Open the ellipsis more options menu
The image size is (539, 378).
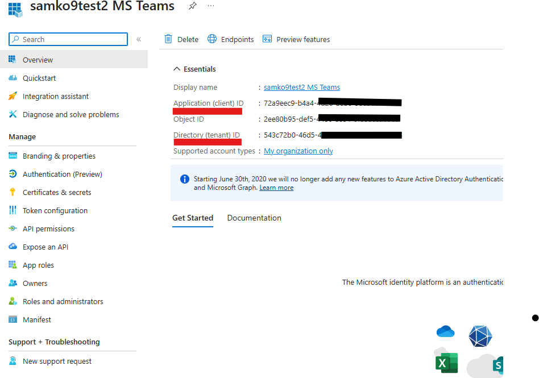tap(211, 6)
